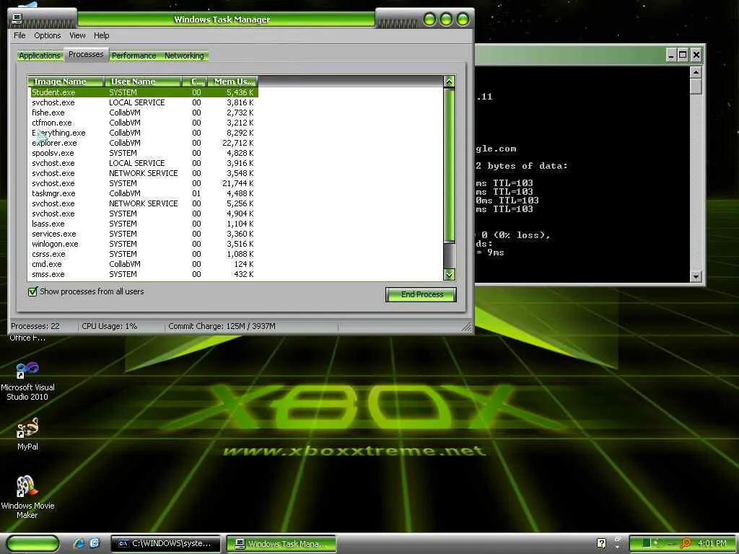Click the second blue Quick Launch browser icon

pos(95,543)
